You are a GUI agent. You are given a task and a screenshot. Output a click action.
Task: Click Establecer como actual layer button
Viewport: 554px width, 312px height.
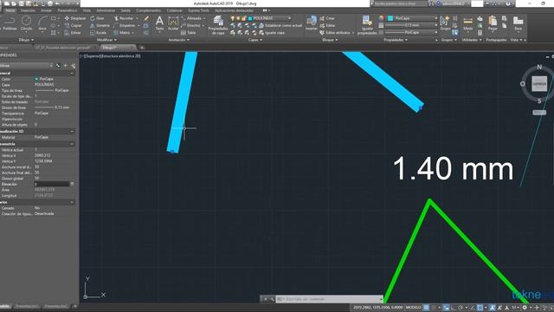(280, 25)
